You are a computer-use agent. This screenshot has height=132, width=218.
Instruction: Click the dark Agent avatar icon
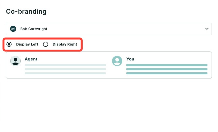point(15,61)
